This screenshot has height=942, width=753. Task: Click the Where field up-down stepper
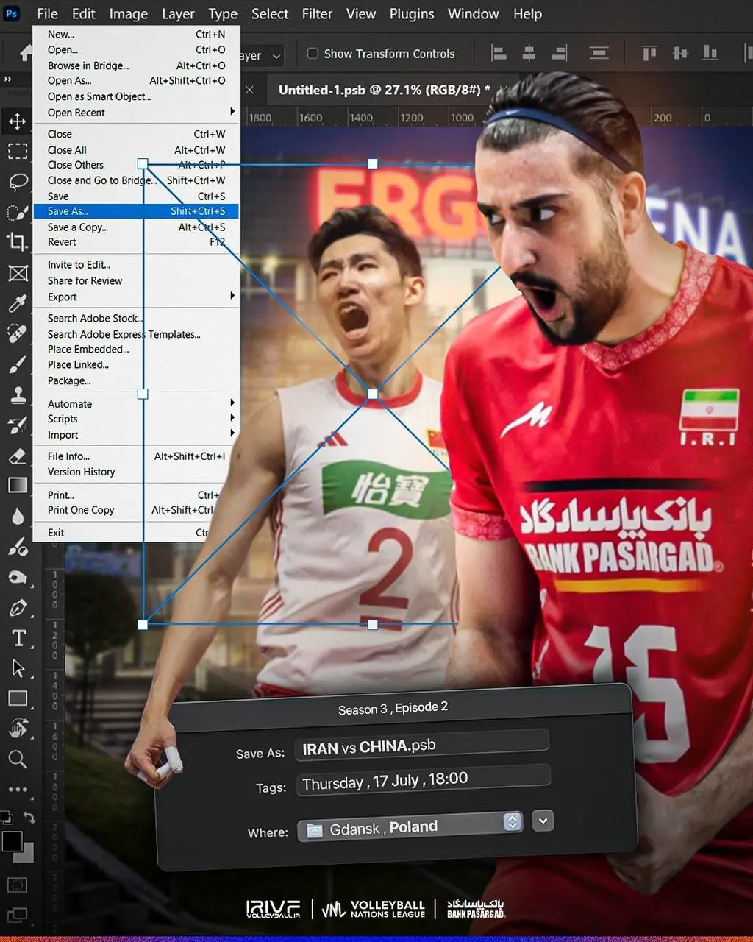513,822
